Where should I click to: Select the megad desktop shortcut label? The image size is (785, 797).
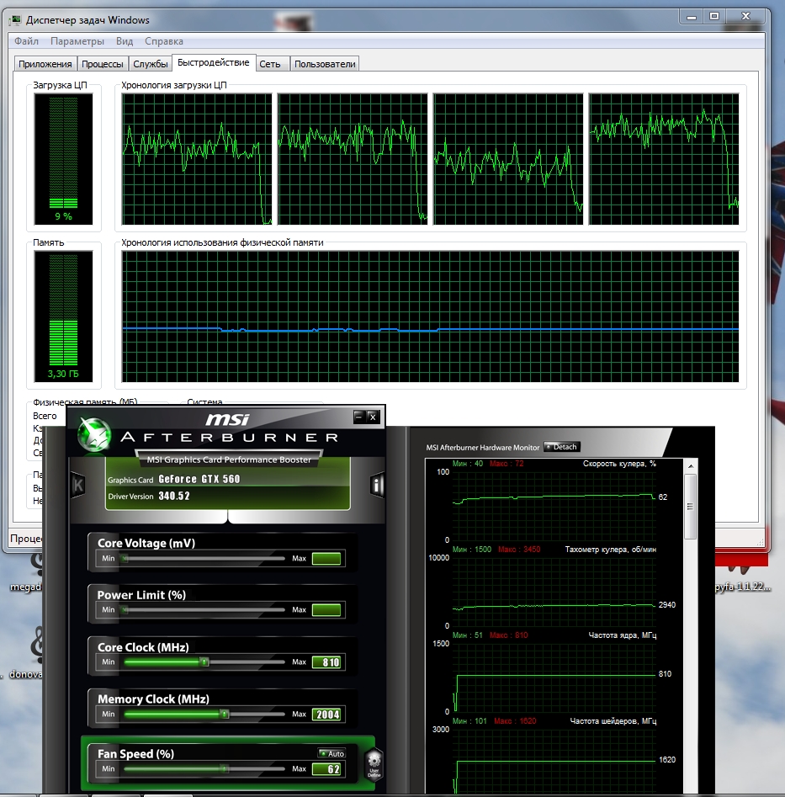click(x=25, y=587)
